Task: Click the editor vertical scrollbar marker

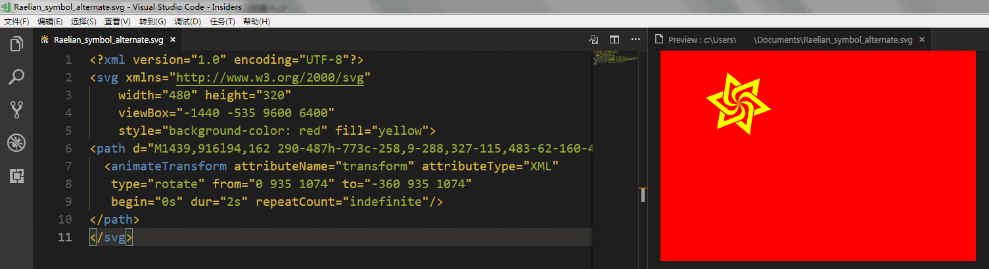Action: [643, 195]
